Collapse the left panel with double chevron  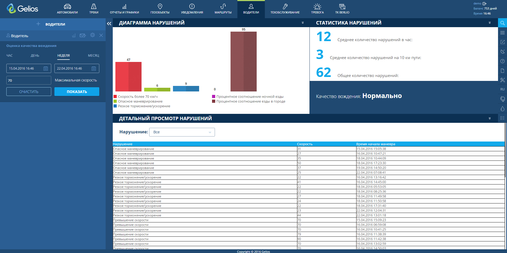[x=109, y=24]
